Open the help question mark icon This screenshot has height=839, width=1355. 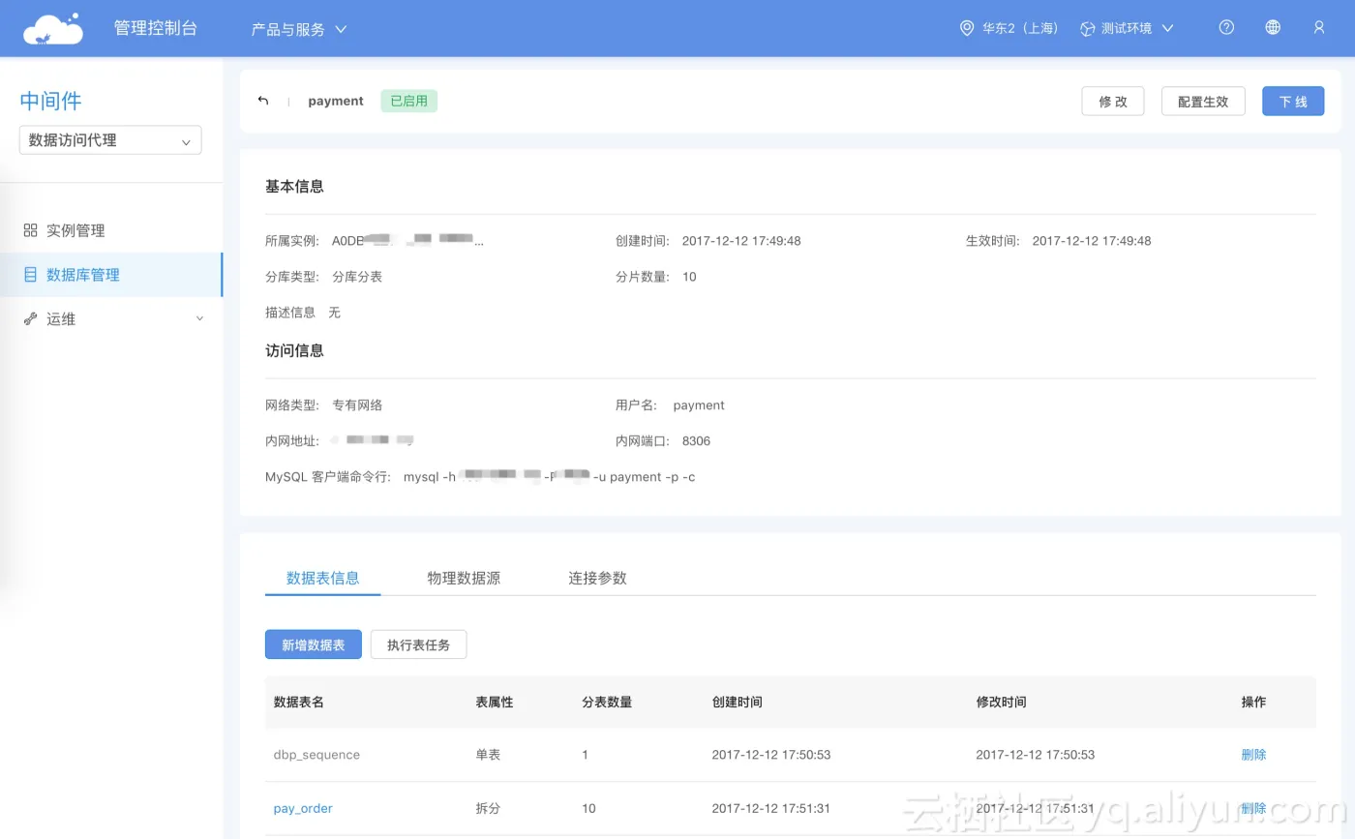click(x=1226, y=27)
